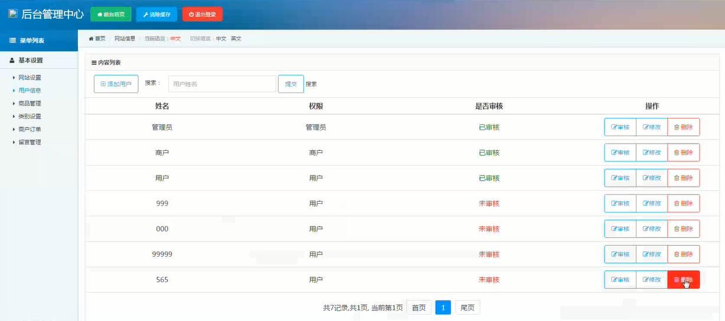
Task: Click 未审核 status in 999 row
Action: tap(489, 203)
